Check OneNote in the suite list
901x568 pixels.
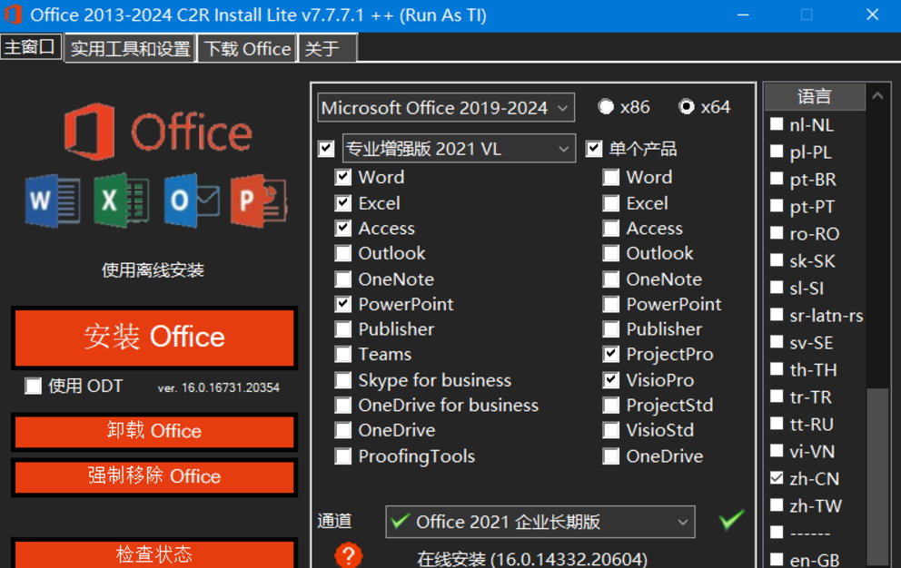(x=343, y=279)
